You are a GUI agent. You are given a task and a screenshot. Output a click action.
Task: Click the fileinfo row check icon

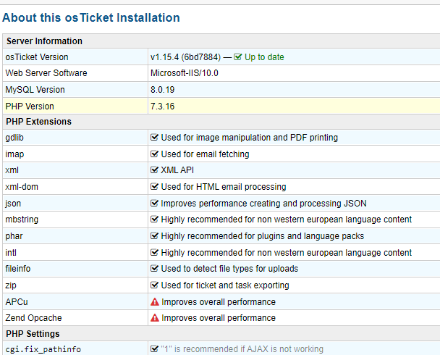click(x=154, y=268)
